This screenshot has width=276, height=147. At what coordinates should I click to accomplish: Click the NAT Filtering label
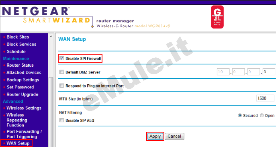[70, 112]
